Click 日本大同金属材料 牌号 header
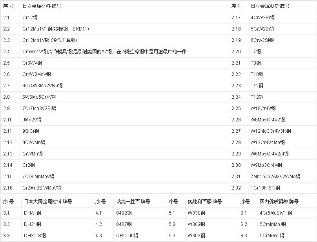Viewport: 317px width, 242px height. [x=48, y=202]
